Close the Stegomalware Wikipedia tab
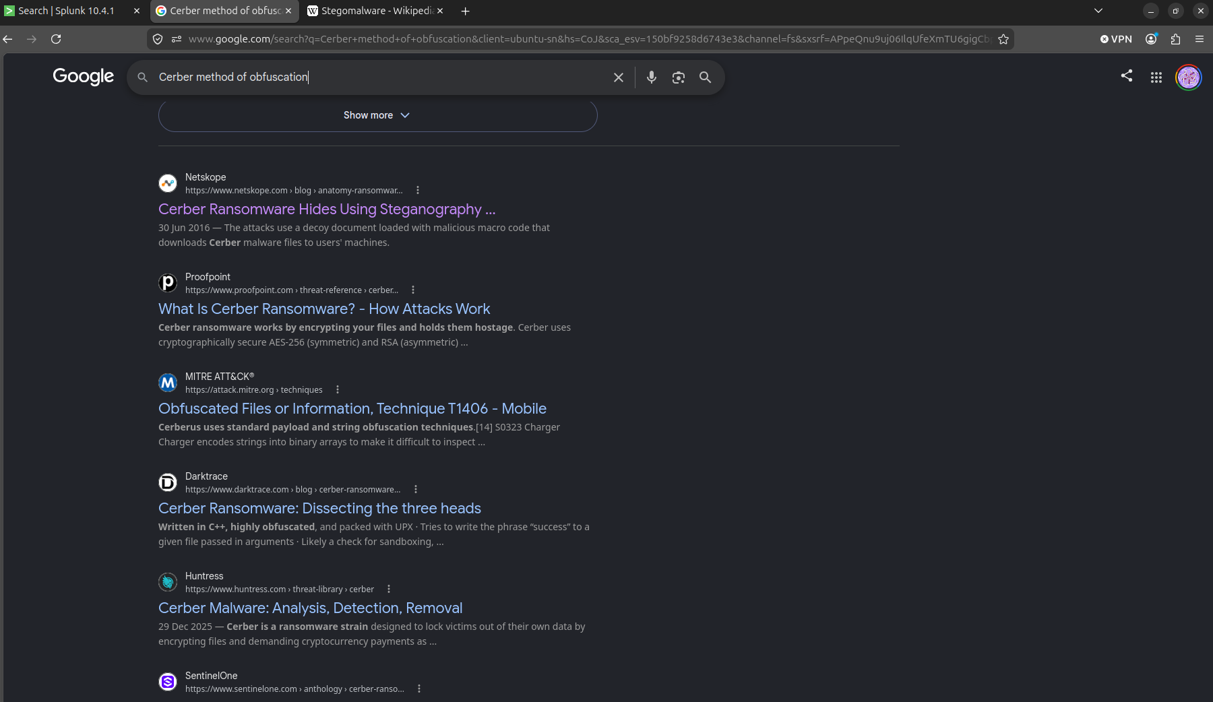This screenshot has height=702, width=1213. (440, 11)
